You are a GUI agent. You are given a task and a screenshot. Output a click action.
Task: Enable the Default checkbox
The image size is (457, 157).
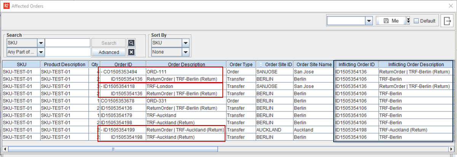click(x=416, y=21)
